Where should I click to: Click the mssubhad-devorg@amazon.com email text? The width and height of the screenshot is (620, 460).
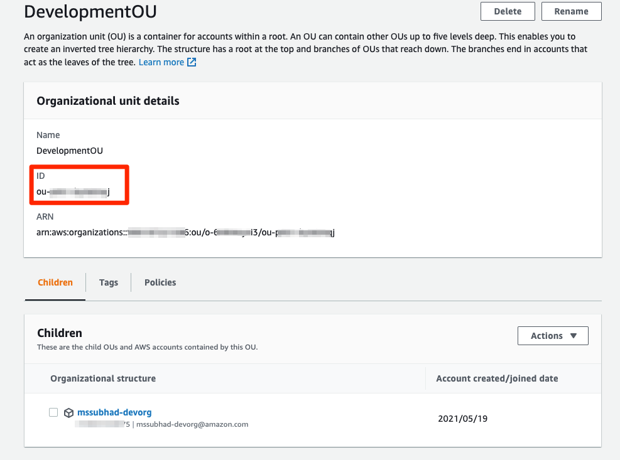(x=193, y=424)
